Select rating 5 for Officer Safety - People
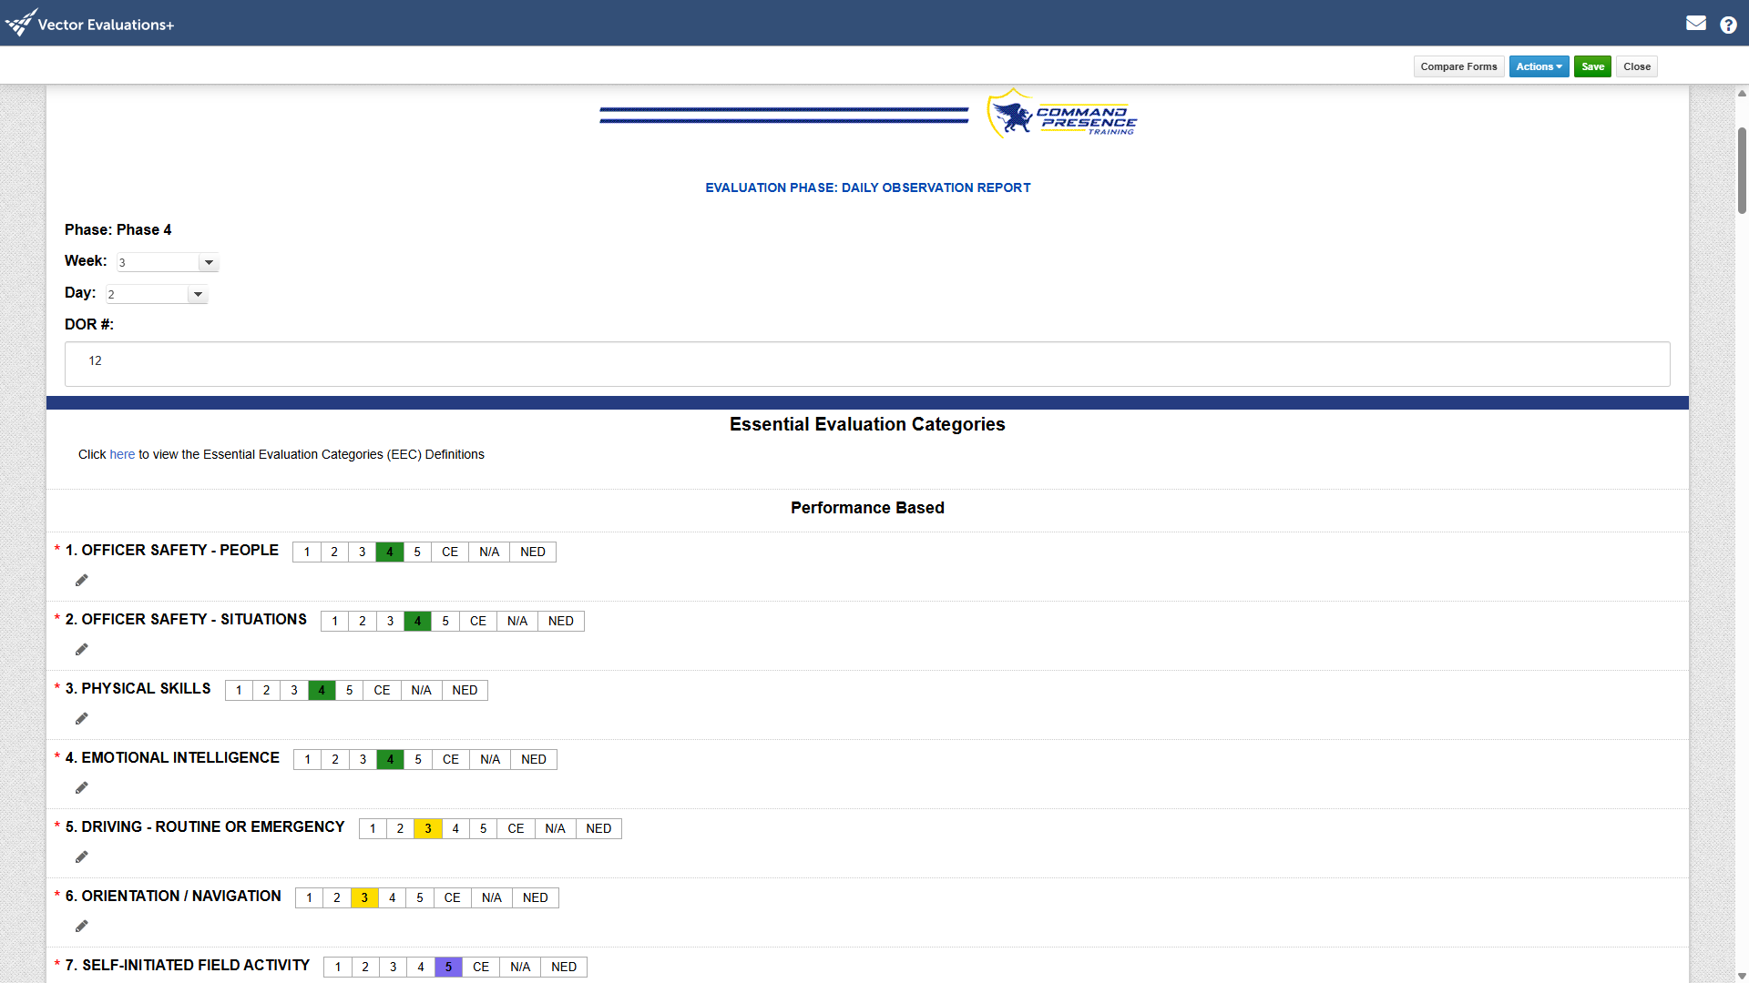 tap(417, 552)
